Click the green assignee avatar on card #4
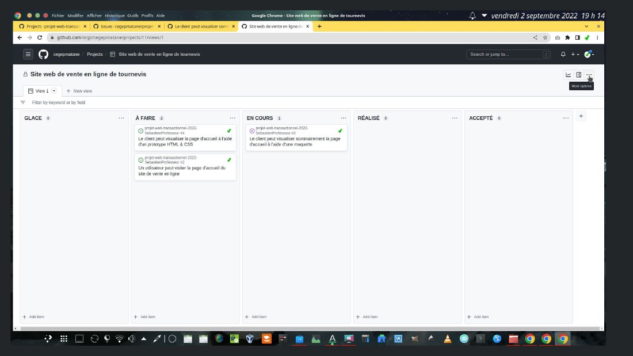Viewport: 633px width, 356px height. point(229,131)
